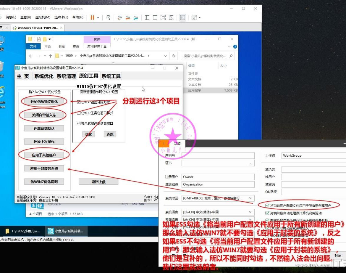Go forward in File Explorer
346x273 pixels.
click(x=39, y=56)
